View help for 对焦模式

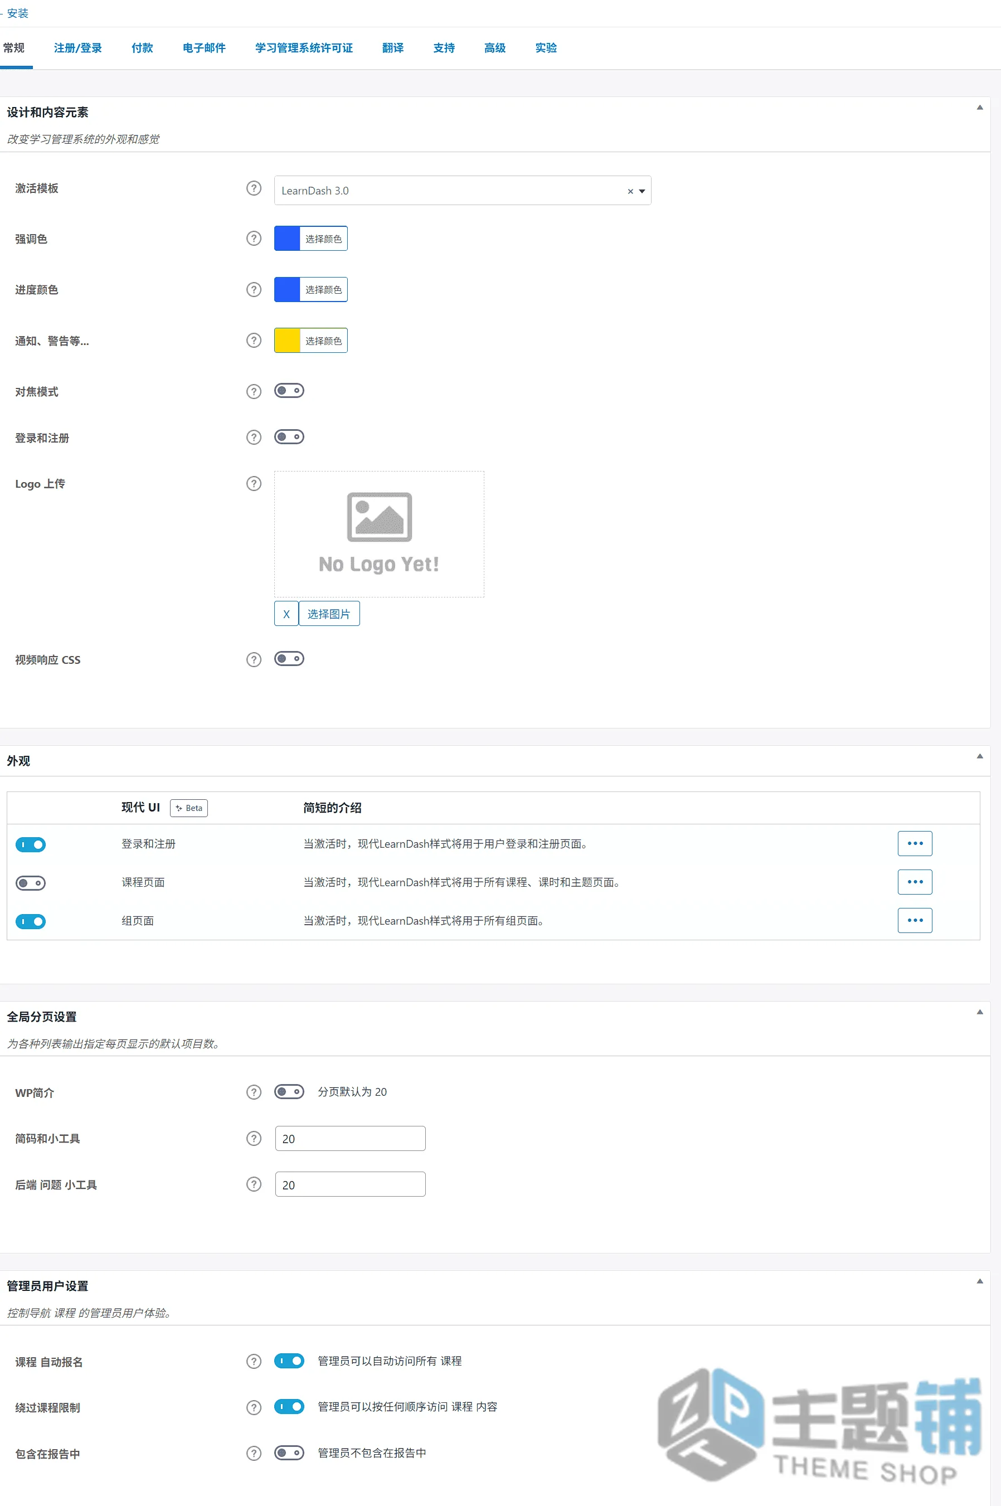254,391
